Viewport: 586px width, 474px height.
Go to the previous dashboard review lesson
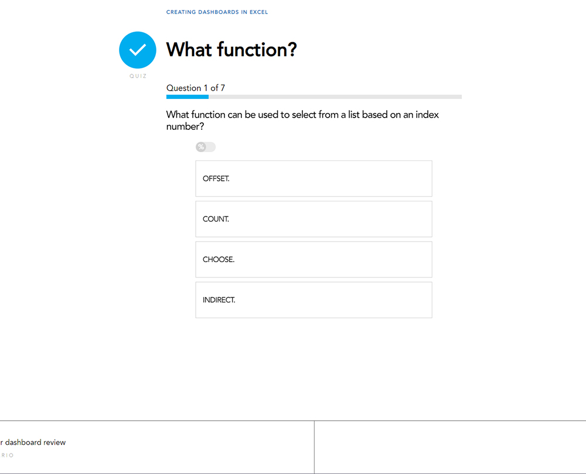click(x=33, y=442)
